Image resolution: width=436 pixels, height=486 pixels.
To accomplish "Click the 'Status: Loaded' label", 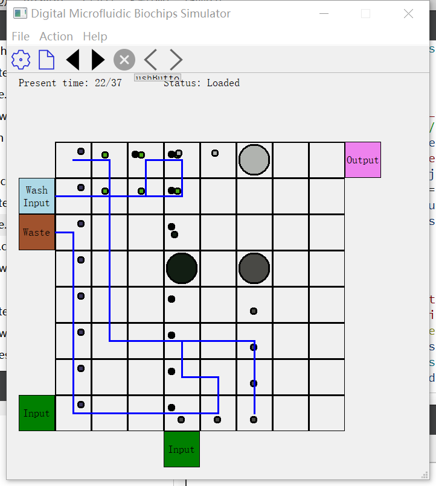I will [202, 83].
